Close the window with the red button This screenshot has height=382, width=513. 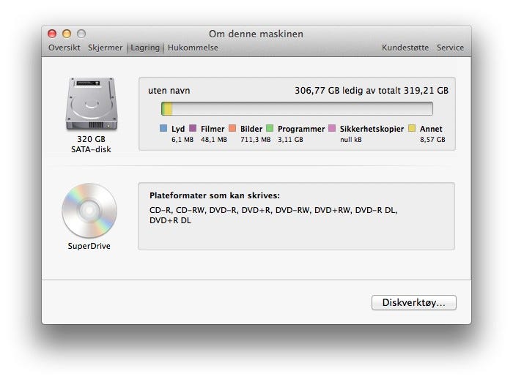(x=52, y=34)
